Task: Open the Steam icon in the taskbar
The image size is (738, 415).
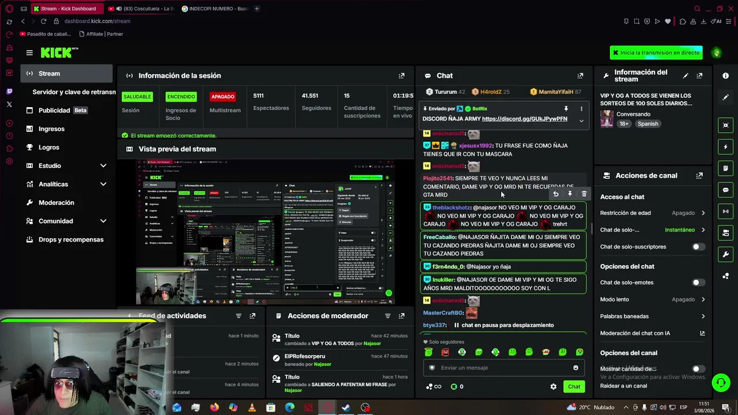Action: click(x=346, y=408)
